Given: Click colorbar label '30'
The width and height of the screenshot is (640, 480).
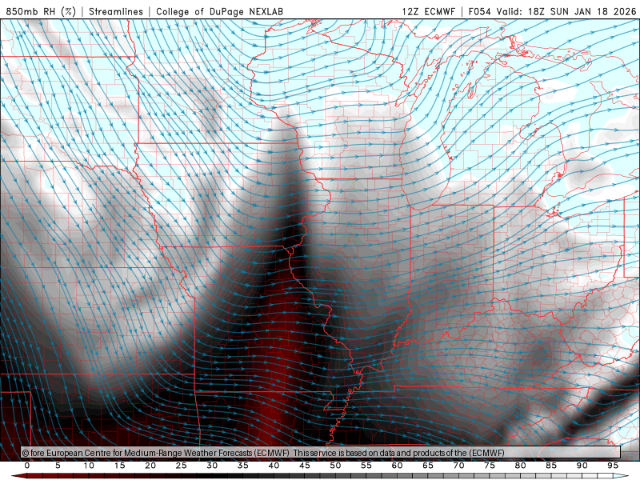Looking at the screenshot, I should click(x=212, y=466).
